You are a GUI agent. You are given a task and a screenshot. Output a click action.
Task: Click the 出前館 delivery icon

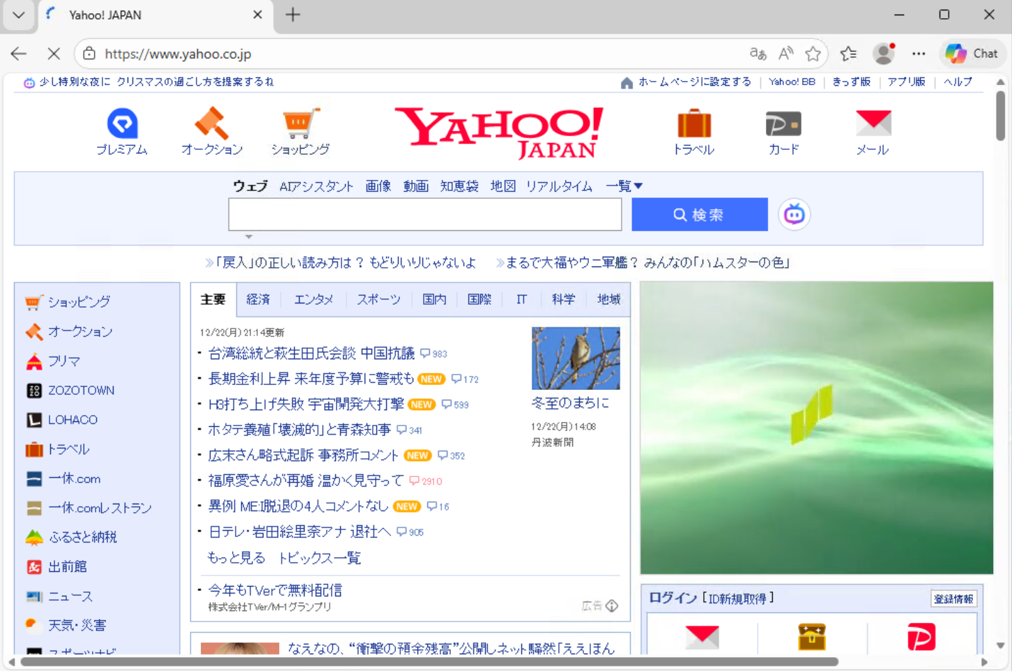pos(33,566)
